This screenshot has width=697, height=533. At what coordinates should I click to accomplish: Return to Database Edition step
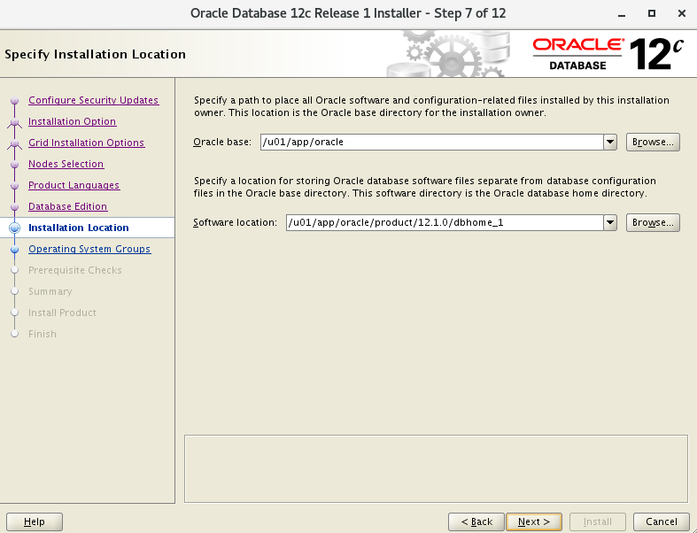67,206
